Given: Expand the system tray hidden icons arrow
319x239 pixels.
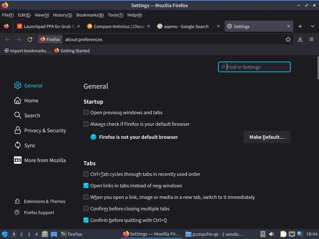Looking at the screenshot, I should coord(263,234).
